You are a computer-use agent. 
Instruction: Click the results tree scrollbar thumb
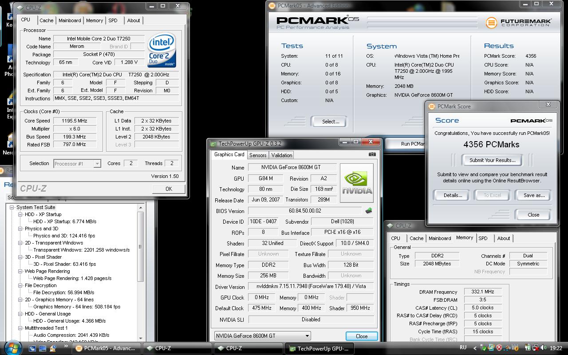point(141,246)
